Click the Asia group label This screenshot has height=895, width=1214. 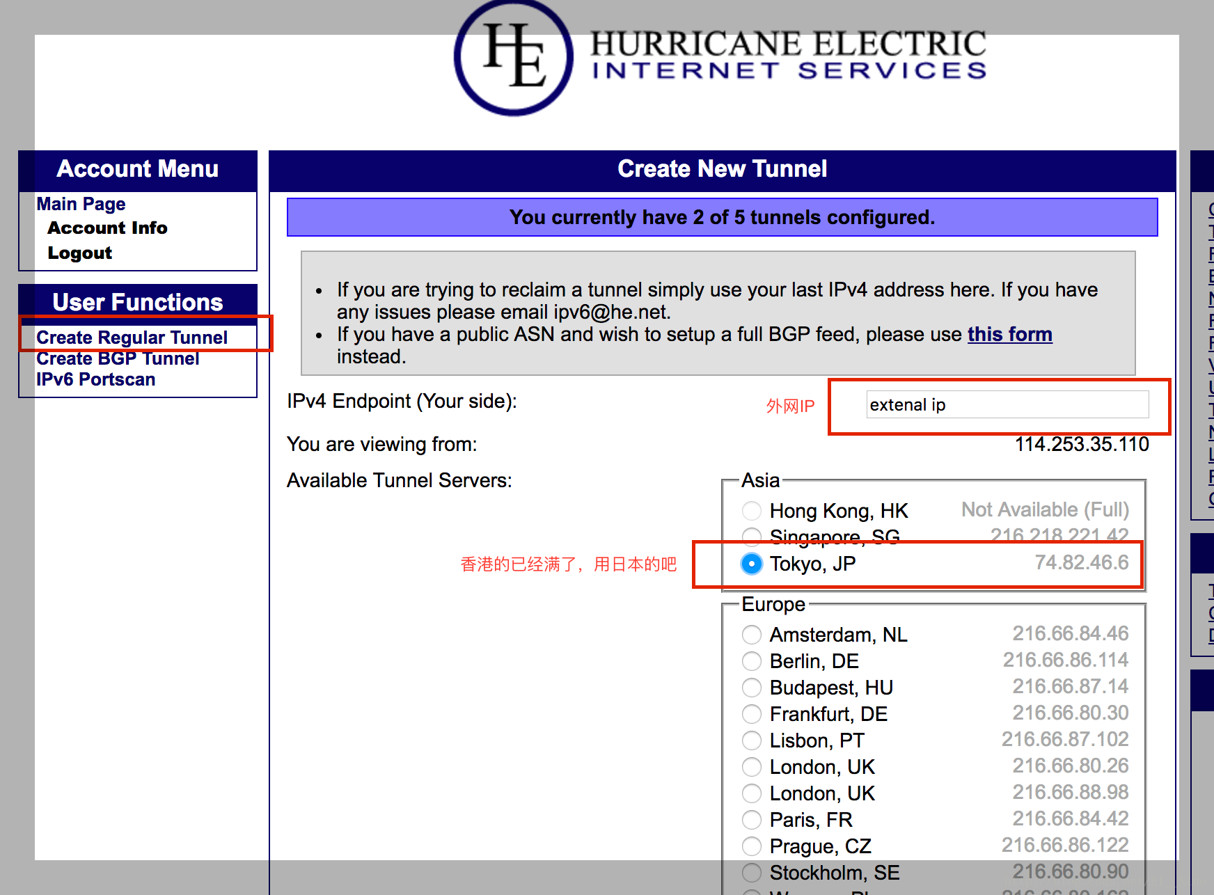(x=760, y=480)
